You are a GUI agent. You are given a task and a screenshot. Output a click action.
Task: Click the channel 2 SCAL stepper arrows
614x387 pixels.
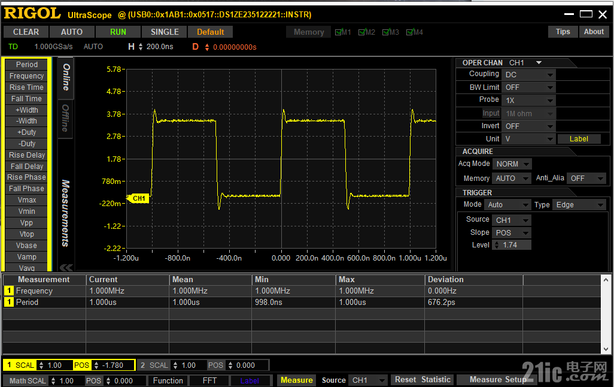pos(175,365)
